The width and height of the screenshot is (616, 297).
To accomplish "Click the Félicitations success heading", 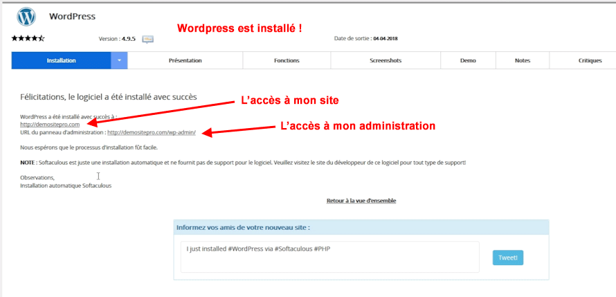I will coord(109,97).
